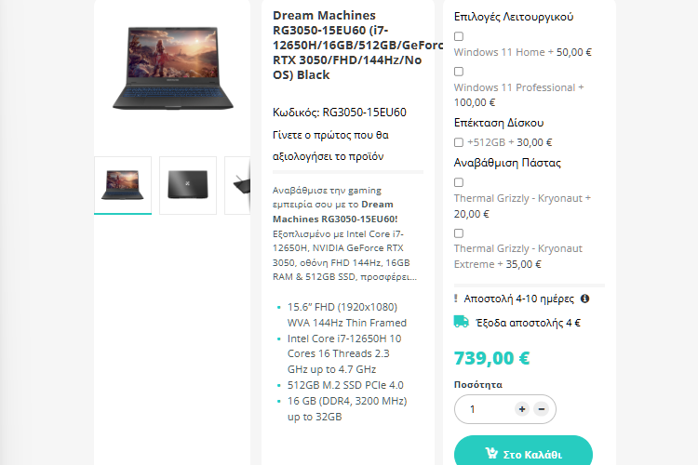The height and width of the screenshot is (465, 698).
Task: Add product with Στο Καλάθι button
Action: point(523,452)
